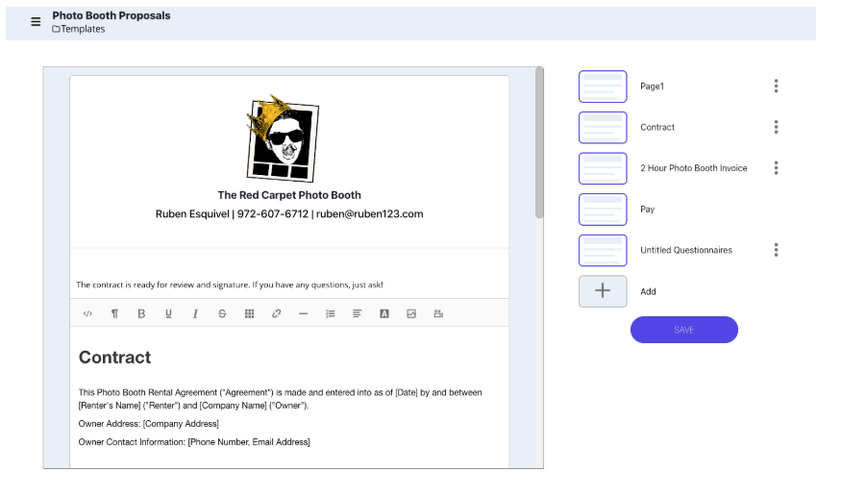Click the Contract page label

click(657, 127)
